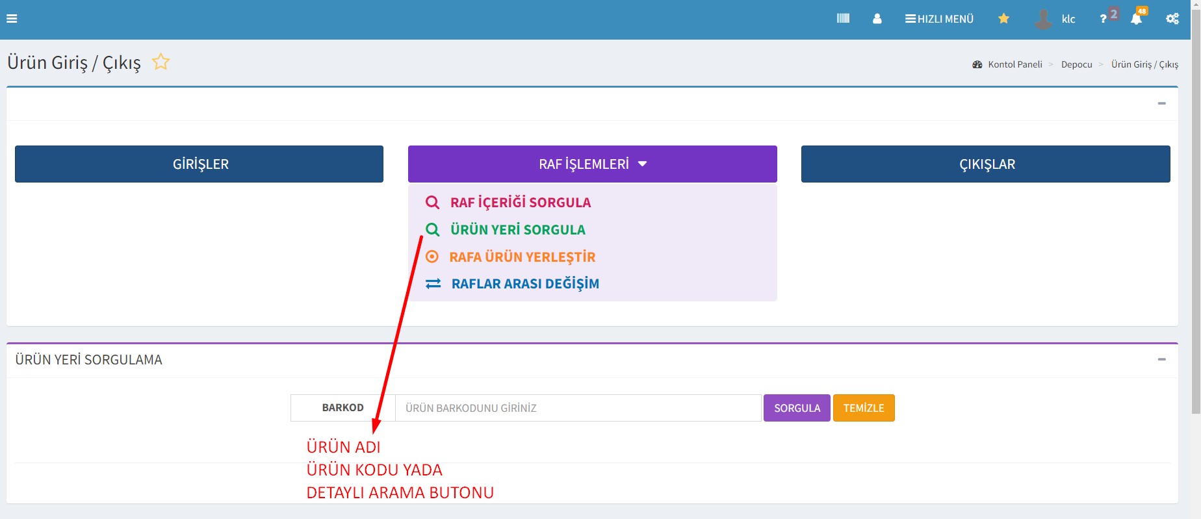
Task: Focus the product barcode input field
Action: pos(577,408)
